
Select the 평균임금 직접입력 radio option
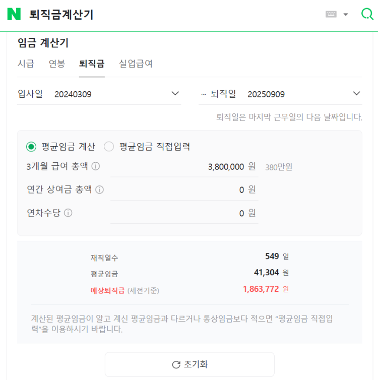pos(109,147)
